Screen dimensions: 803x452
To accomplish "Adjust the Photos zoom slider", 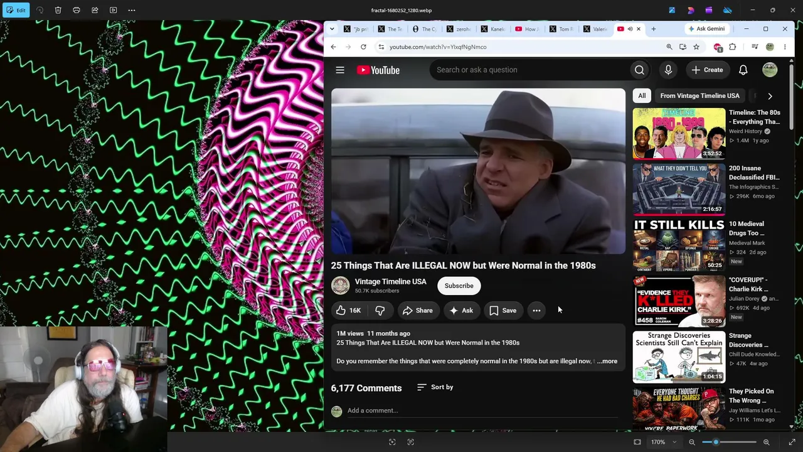I will 729,442.
